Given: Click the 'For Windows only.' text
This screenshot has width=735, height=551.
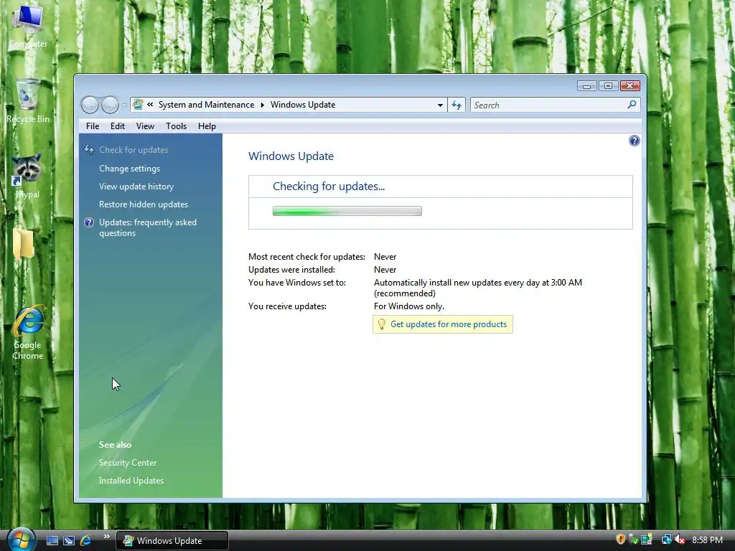Looking at the screenshot, I should click(x=408, y=306).
